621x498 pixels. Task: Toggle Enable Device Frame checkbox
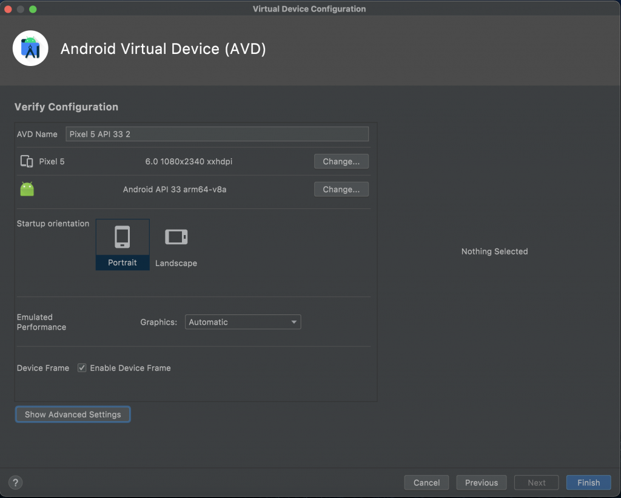[82, 368]
